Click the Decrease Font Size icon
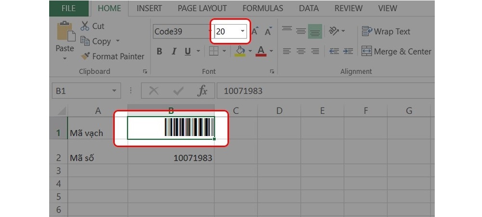 tap(268, 31)
